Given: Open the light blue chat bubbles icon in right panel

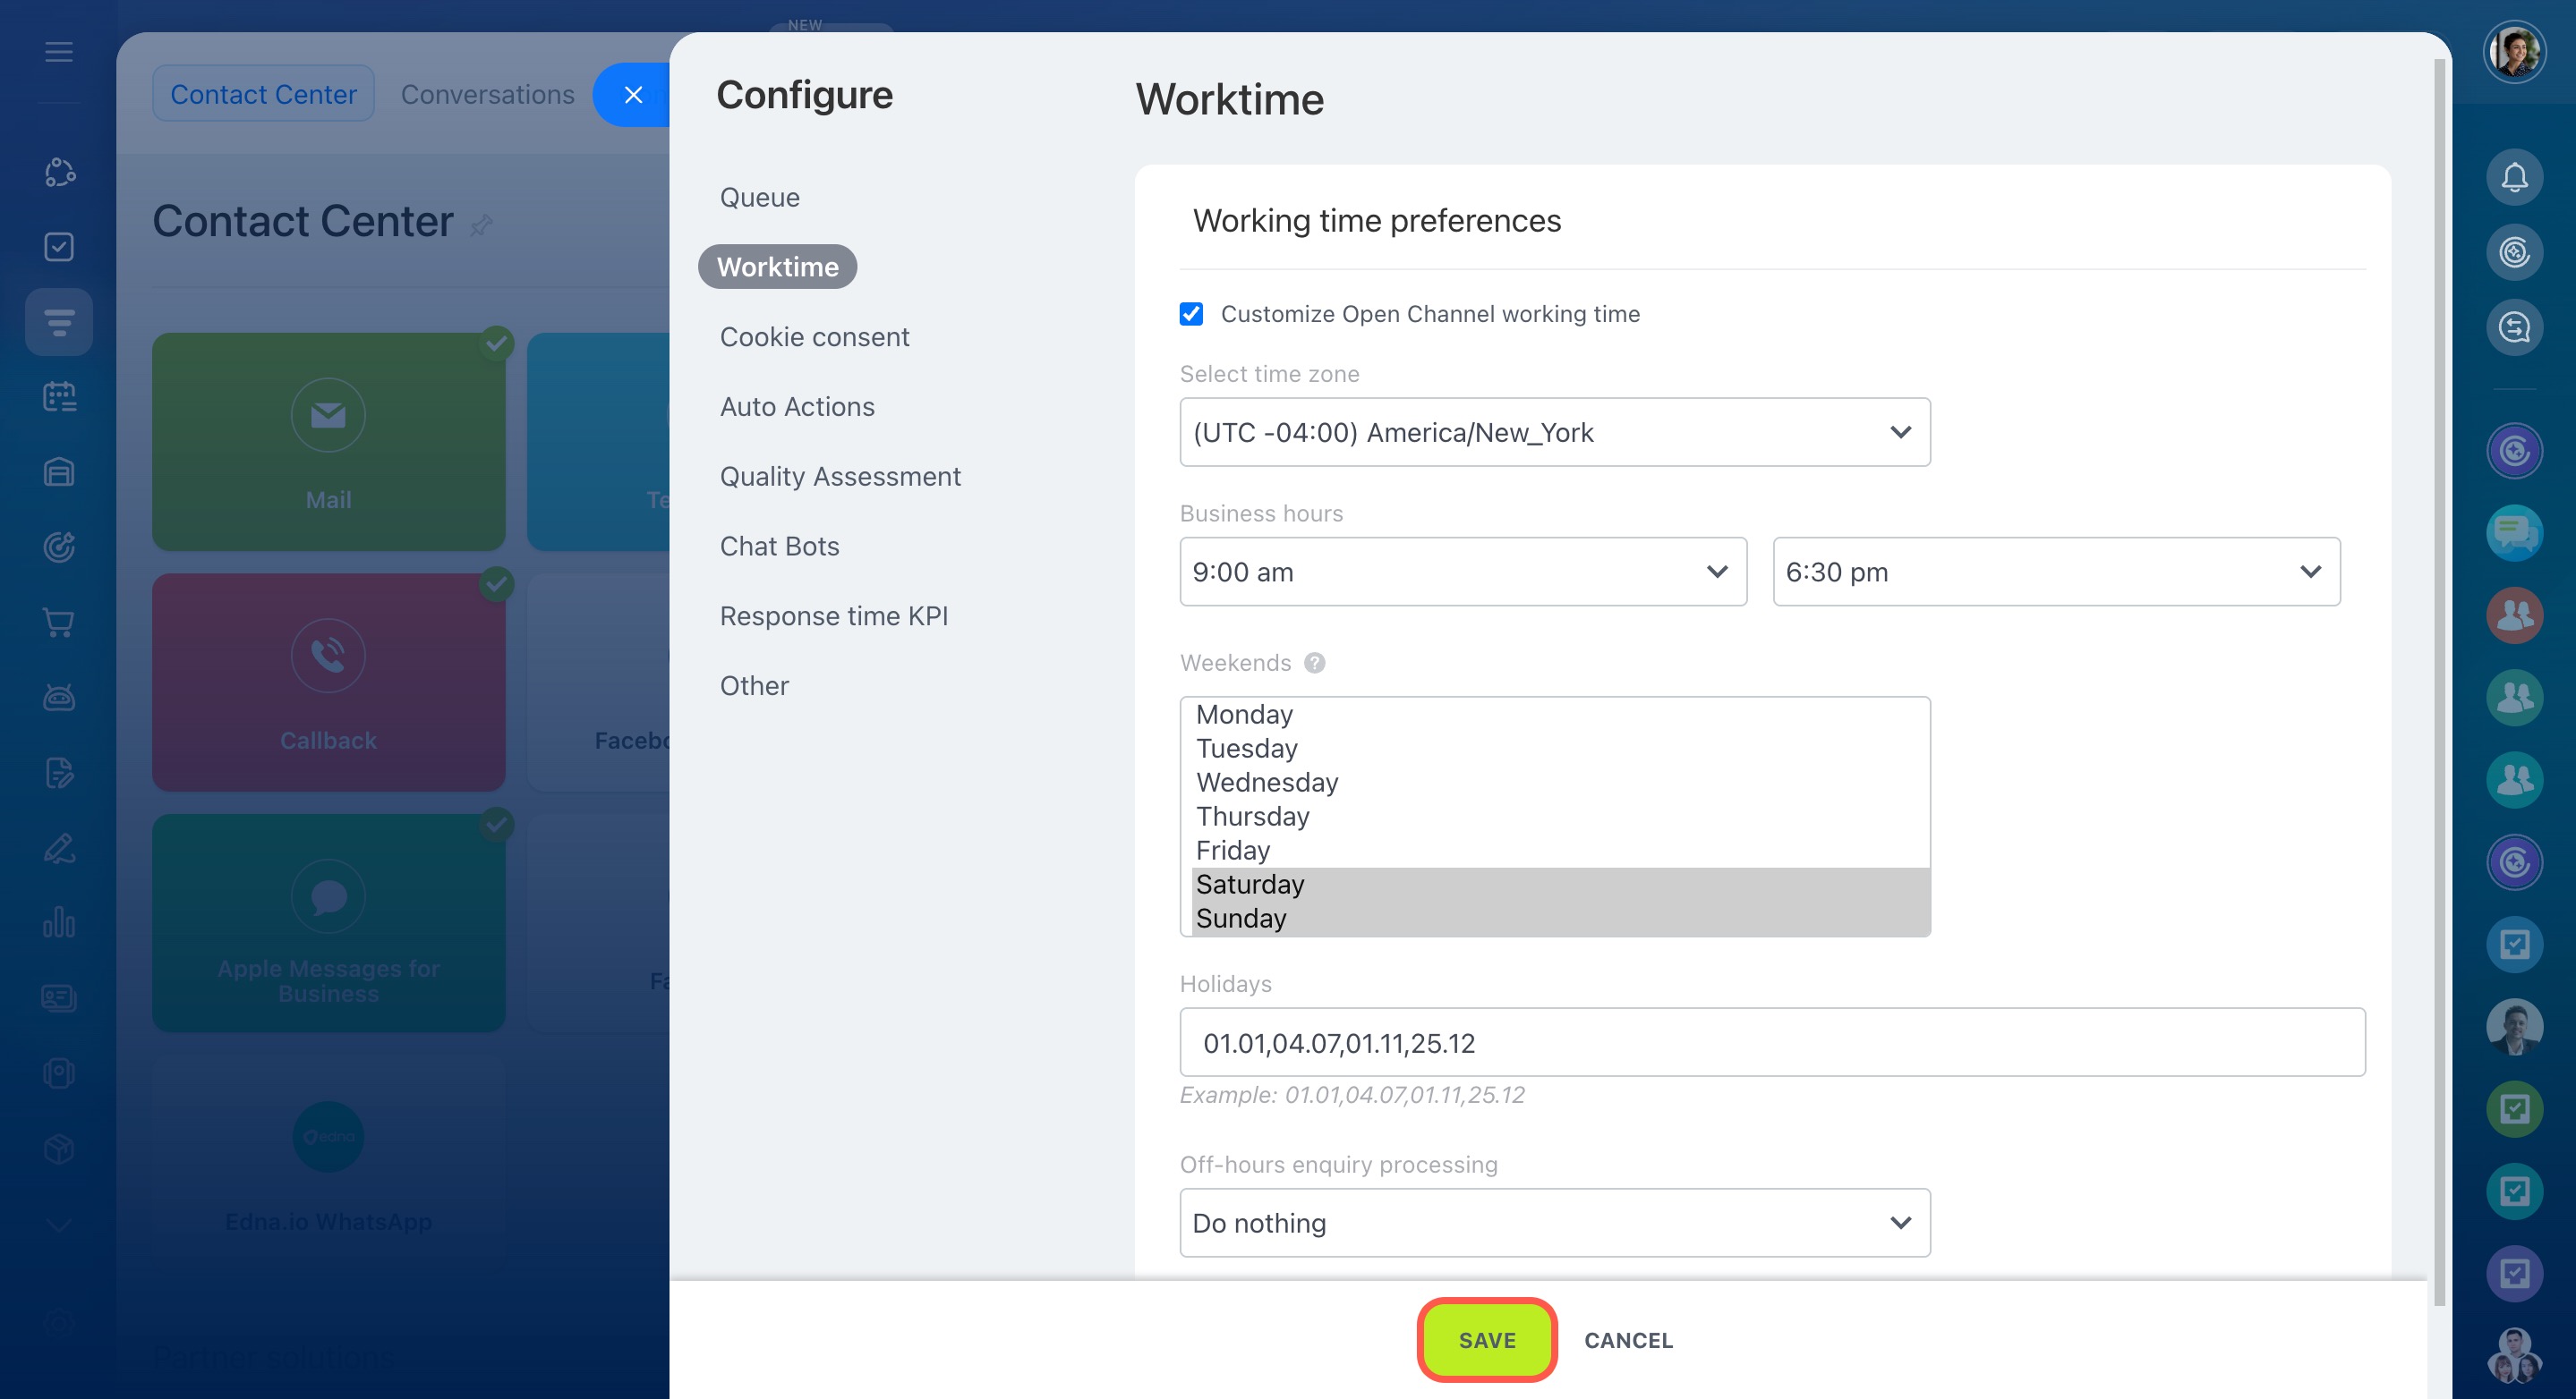Looking at the screenshot, I should (2514, 534).
